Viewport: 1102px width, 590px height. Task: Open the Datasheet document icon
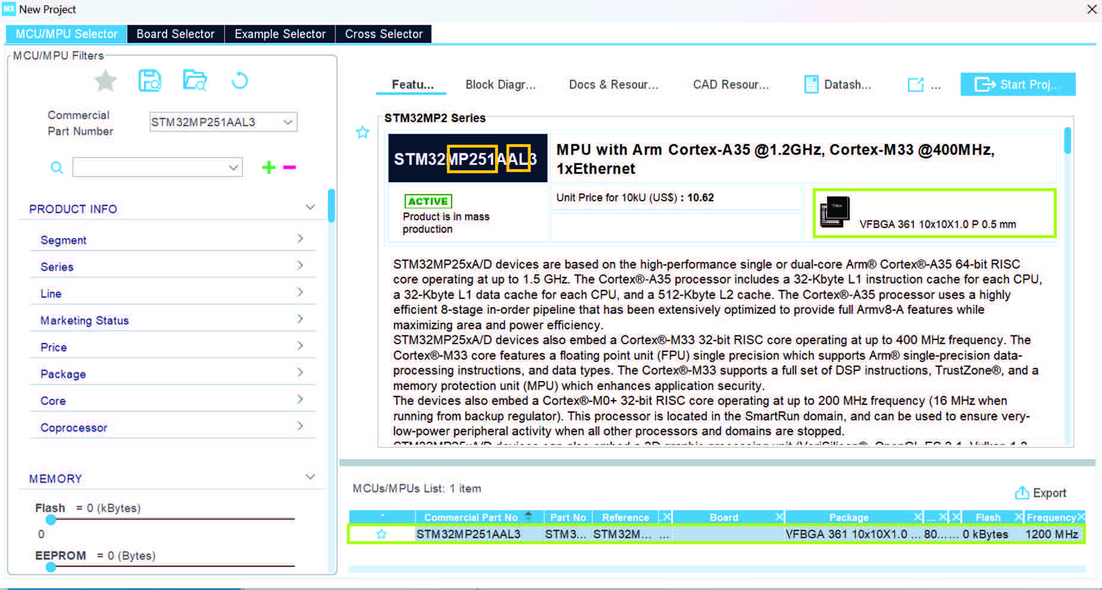(x=811, y=85)
